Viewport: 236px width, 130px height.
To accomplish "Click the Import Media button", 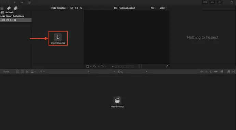I will coord(58,39).
